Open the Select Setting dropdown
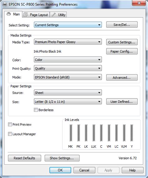Screen dimensions: 148x178 click(68, 25)
